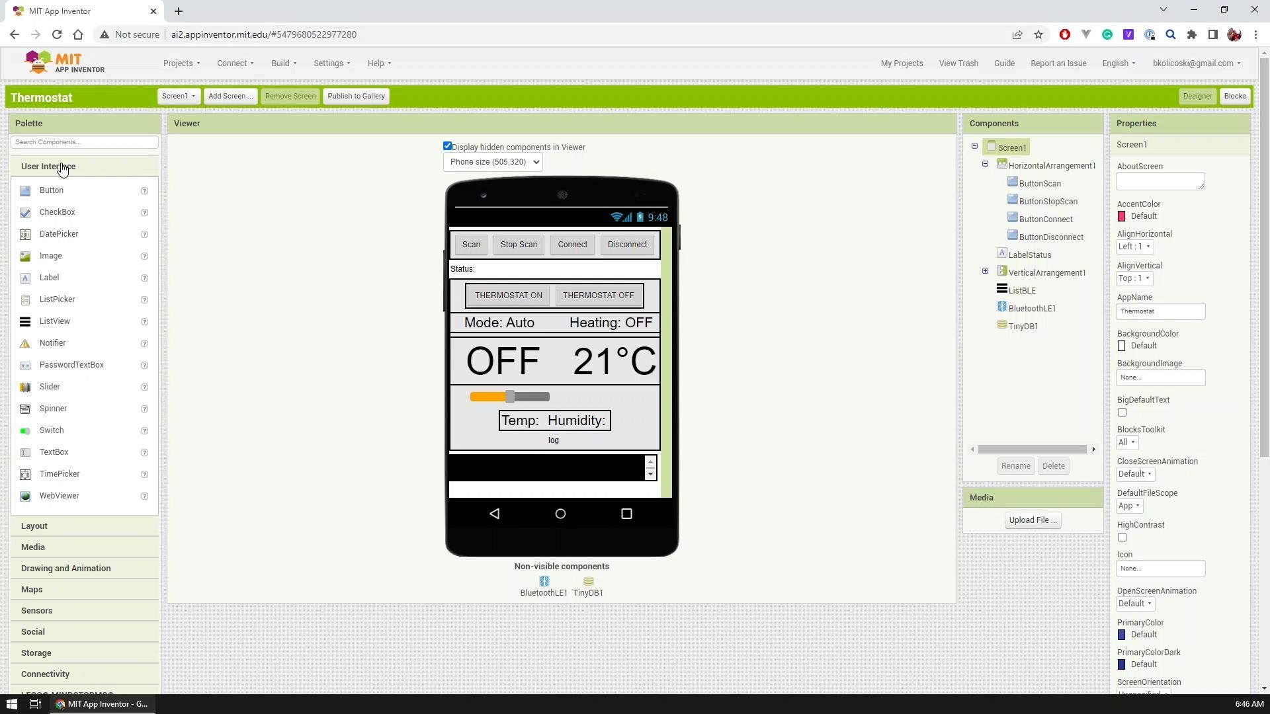The height and width of the screenshot is (714, 1270).
Task: Uncheck Display hidden components in Viewer
Action: pos(448,145)
